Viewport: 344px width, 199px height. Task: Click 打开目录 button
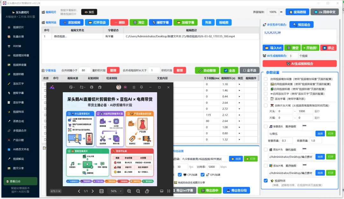97,22
